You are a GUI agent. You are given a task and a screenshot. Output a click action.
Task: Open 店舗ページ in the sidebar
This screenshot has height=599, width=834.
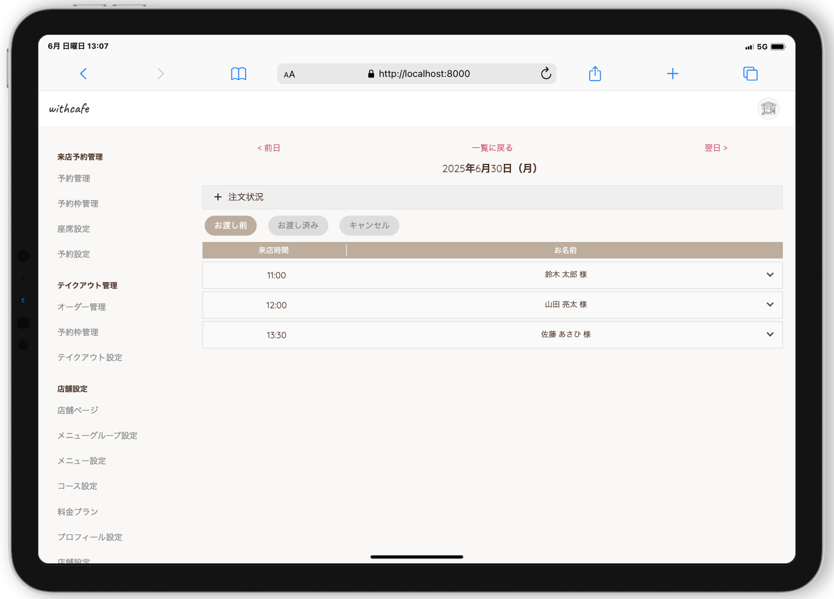coord(78,410)
